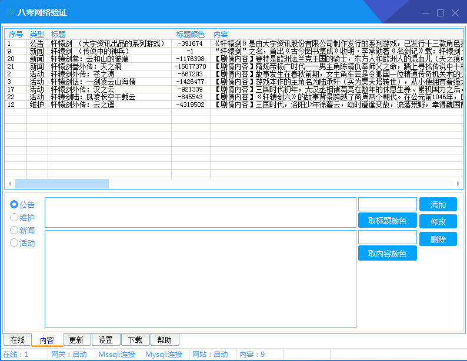The image size is (467, 361).
Task: Click the content color value field
Action: pos(388,237)
